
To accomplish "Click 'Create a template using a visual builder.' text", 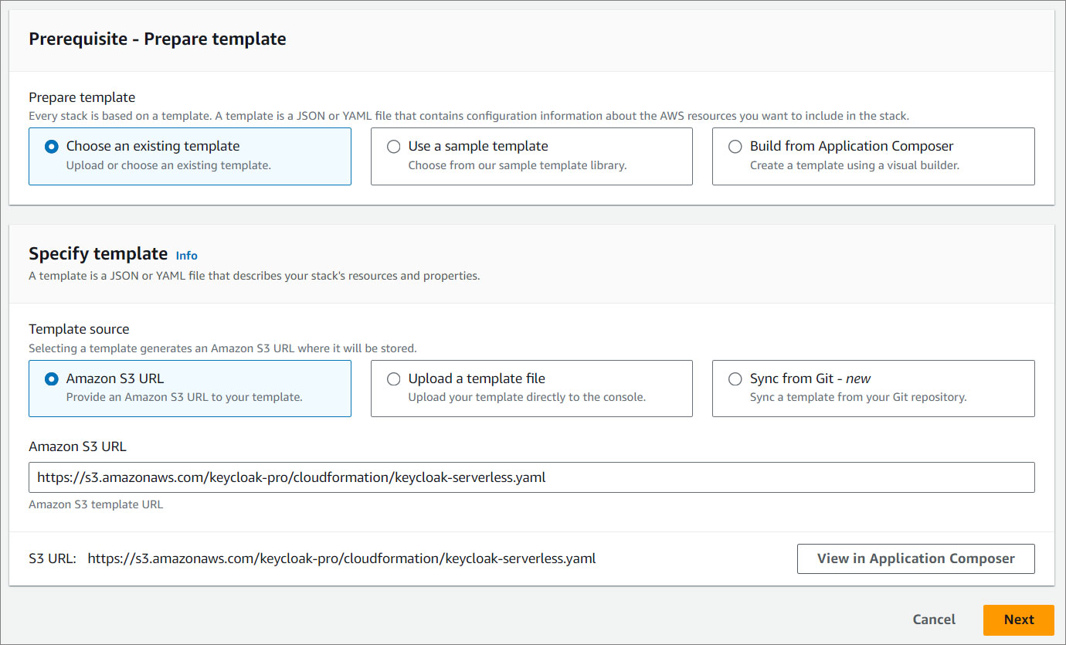I will click(854, 165).
